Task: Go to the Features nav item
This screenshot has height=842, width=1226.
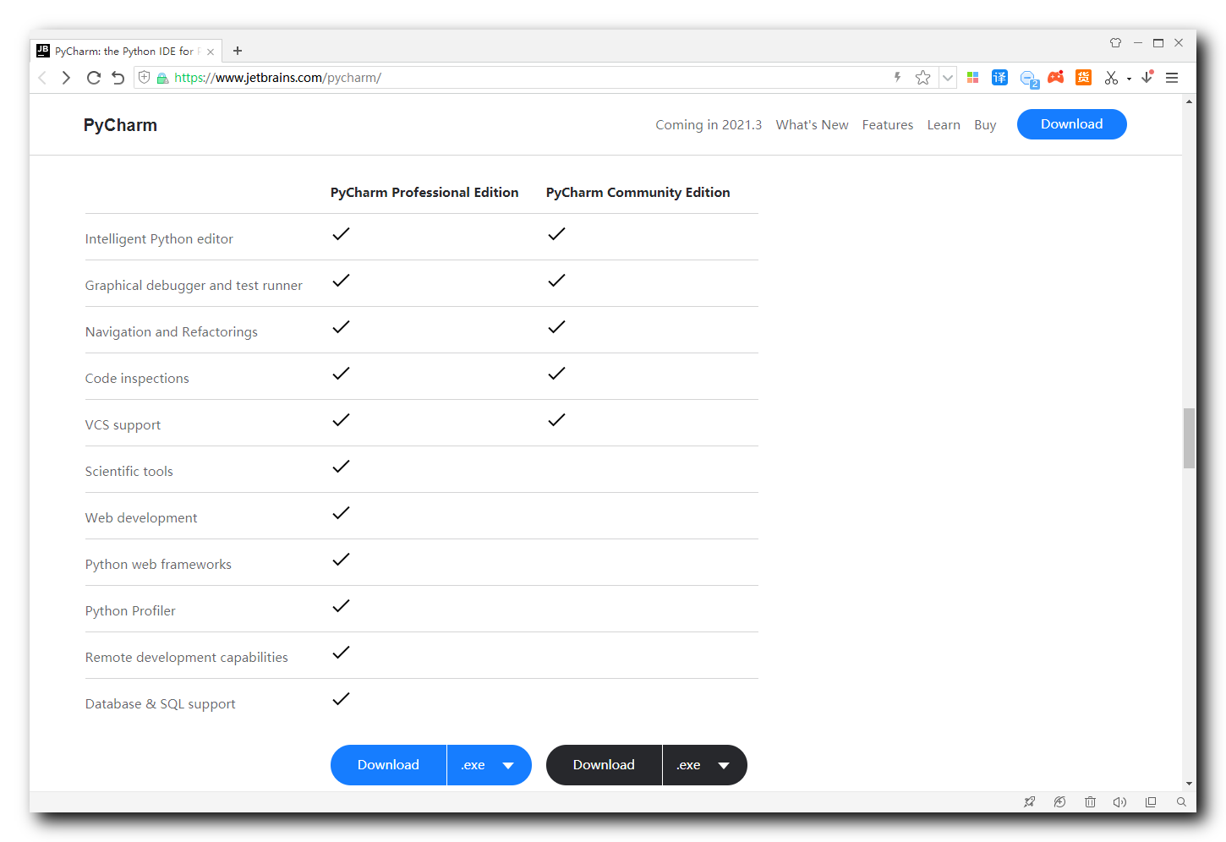Action: (x=888, y=125)
